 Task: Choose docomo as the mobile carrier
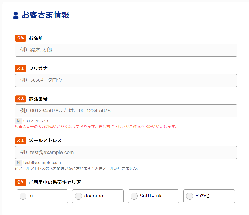(79, 196)
